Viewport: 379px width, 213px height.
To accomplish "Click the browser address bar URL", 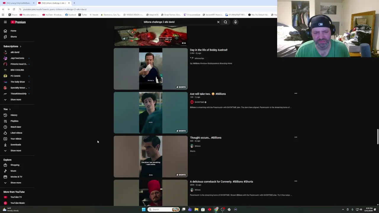I will 54,9.
